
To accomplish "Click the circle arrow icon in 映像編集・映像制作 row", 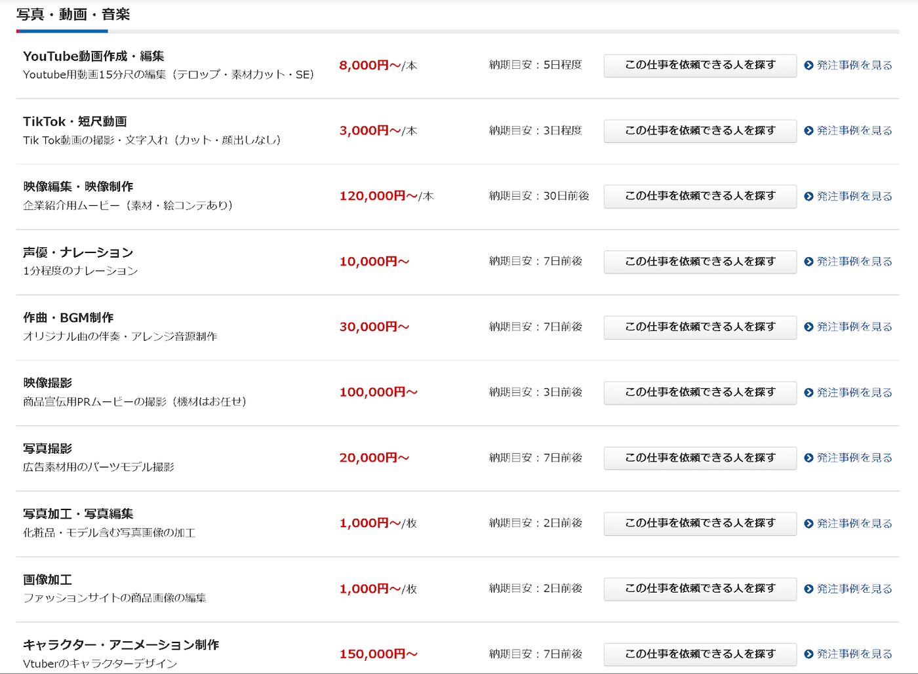I will (808, 196).
